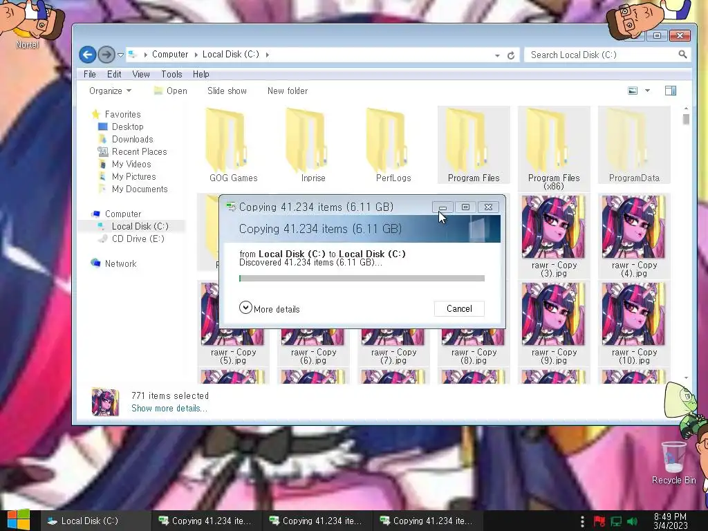This screenshot has width=708, height=531.
Task: Cancel the copy operation
Action: click(x=459, y=309)
